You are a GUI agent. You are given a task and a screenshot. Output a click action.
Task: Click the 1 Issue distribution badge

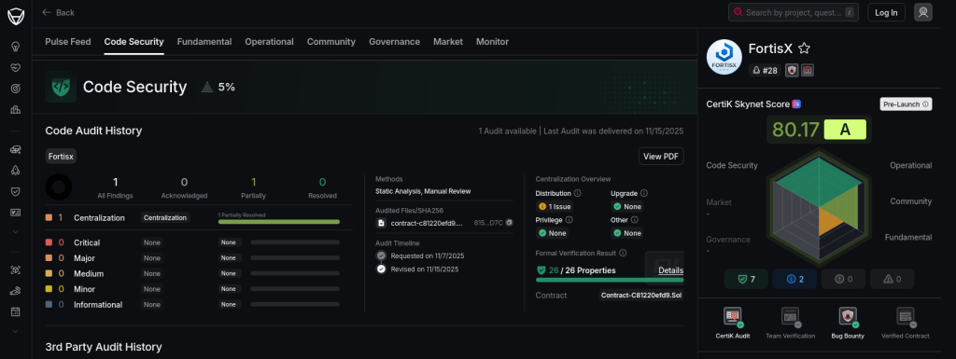coord(555,206)
